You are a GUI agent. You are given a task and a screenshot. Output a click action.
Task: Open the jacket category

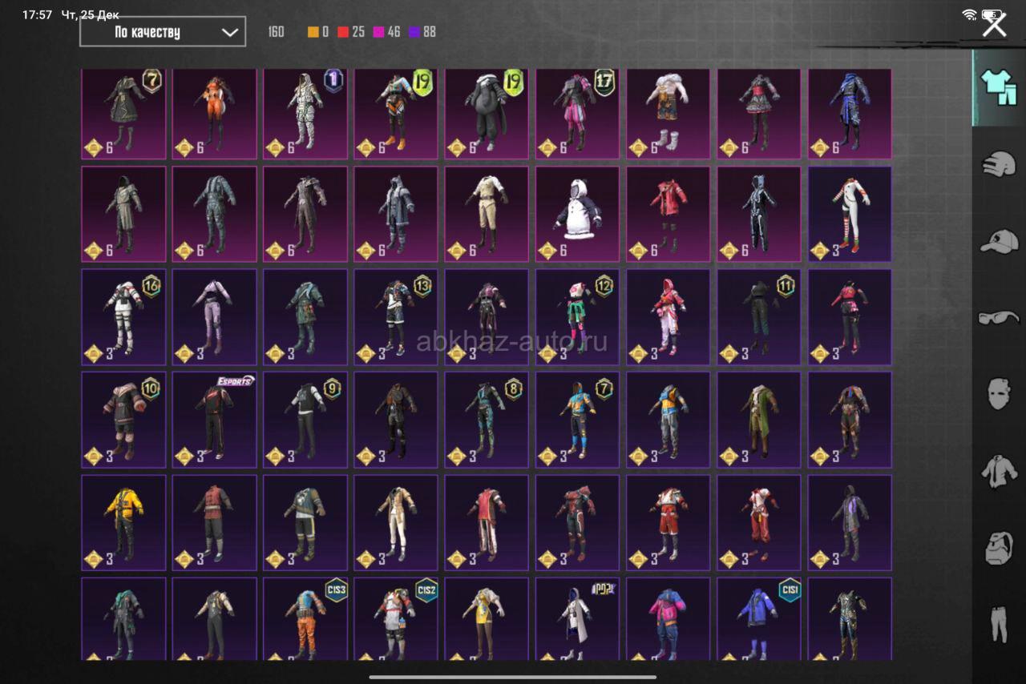click(999, 471)
